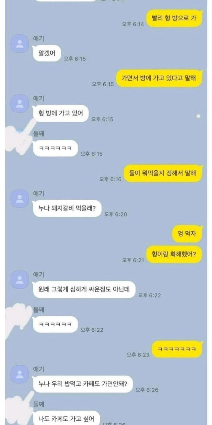
Task: Select the yellow bubble 빨리 형 방으로 가
Action: 174,18
